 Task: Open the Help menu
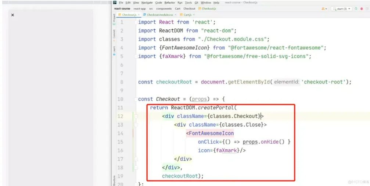[x=216, y=3]
